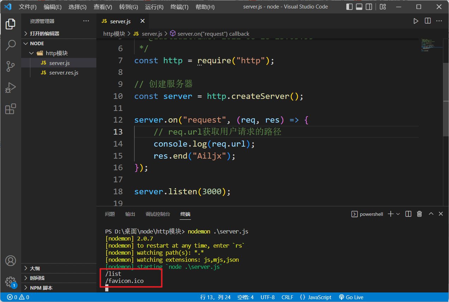
Task: Click the Run Code play icon
Action: pyautogui.click(x=416, y=21)
